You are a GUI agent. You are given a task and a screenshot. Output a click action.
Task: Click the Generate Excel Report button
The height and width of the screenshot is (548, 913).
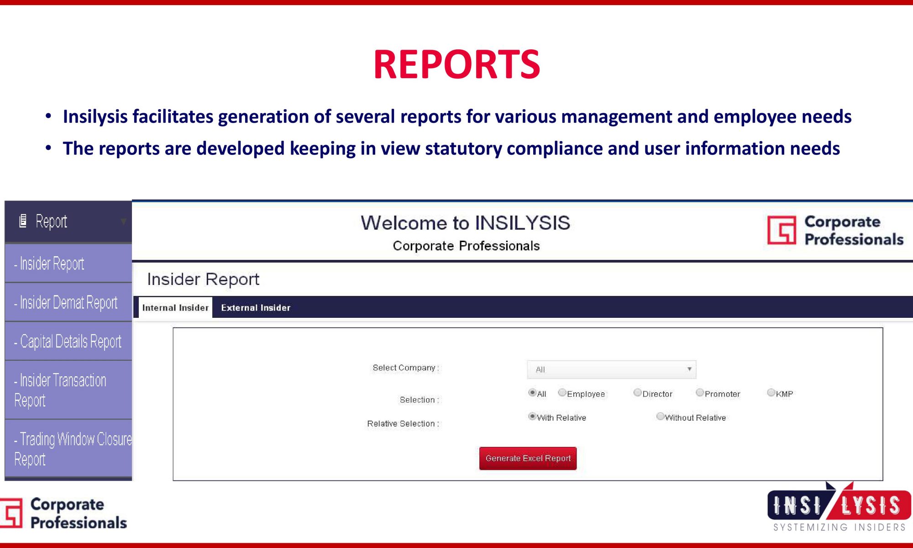528,458
